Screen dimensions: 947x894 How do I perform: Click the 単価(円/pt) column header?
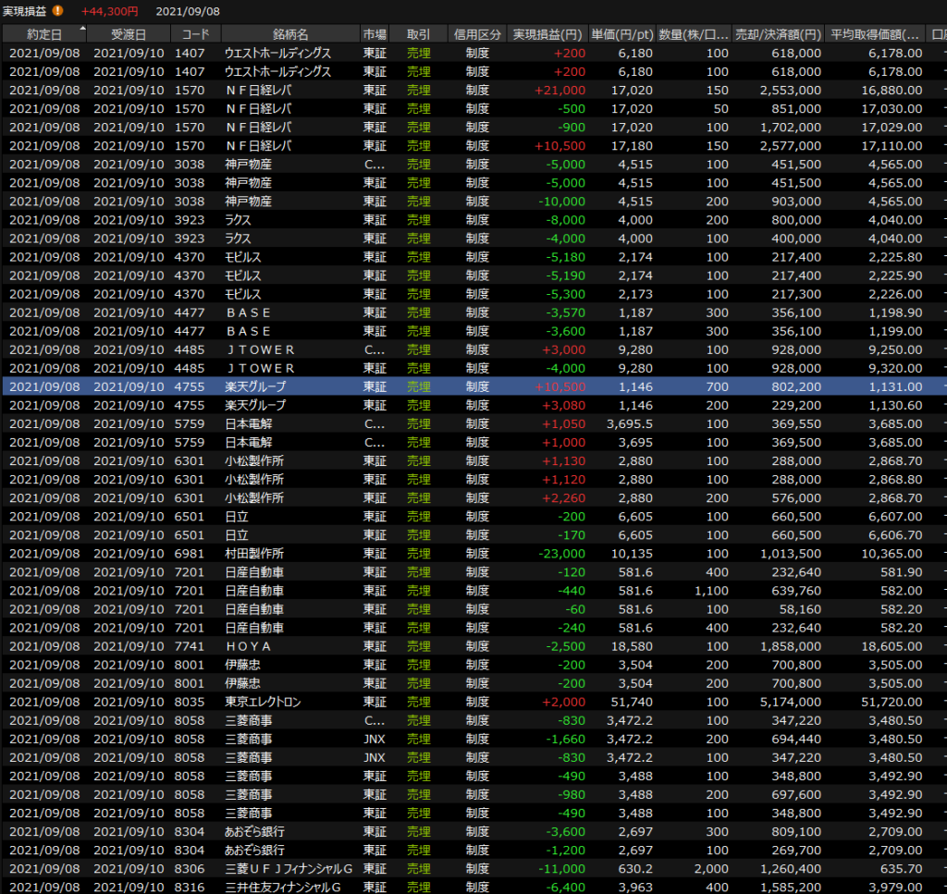click(623, 34)
